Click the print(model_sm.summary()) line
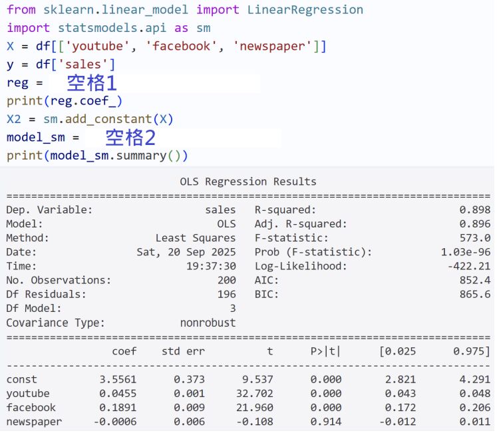The height and width of the screenshot is (433, 497). (97, 156)
